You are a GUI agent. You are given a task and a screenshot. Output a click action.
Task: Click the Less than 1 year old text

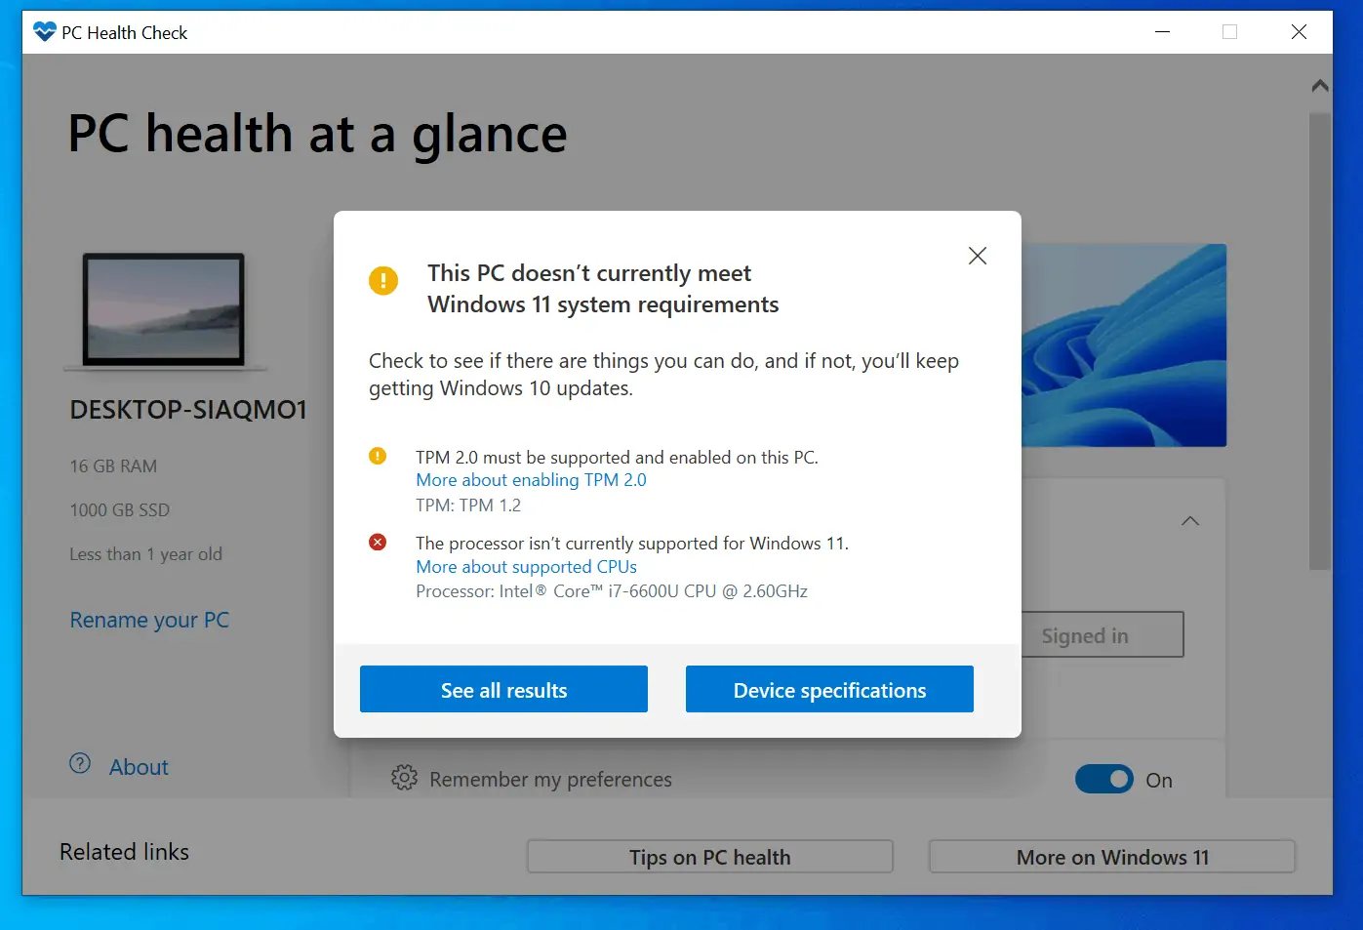[x=145, y=554]
